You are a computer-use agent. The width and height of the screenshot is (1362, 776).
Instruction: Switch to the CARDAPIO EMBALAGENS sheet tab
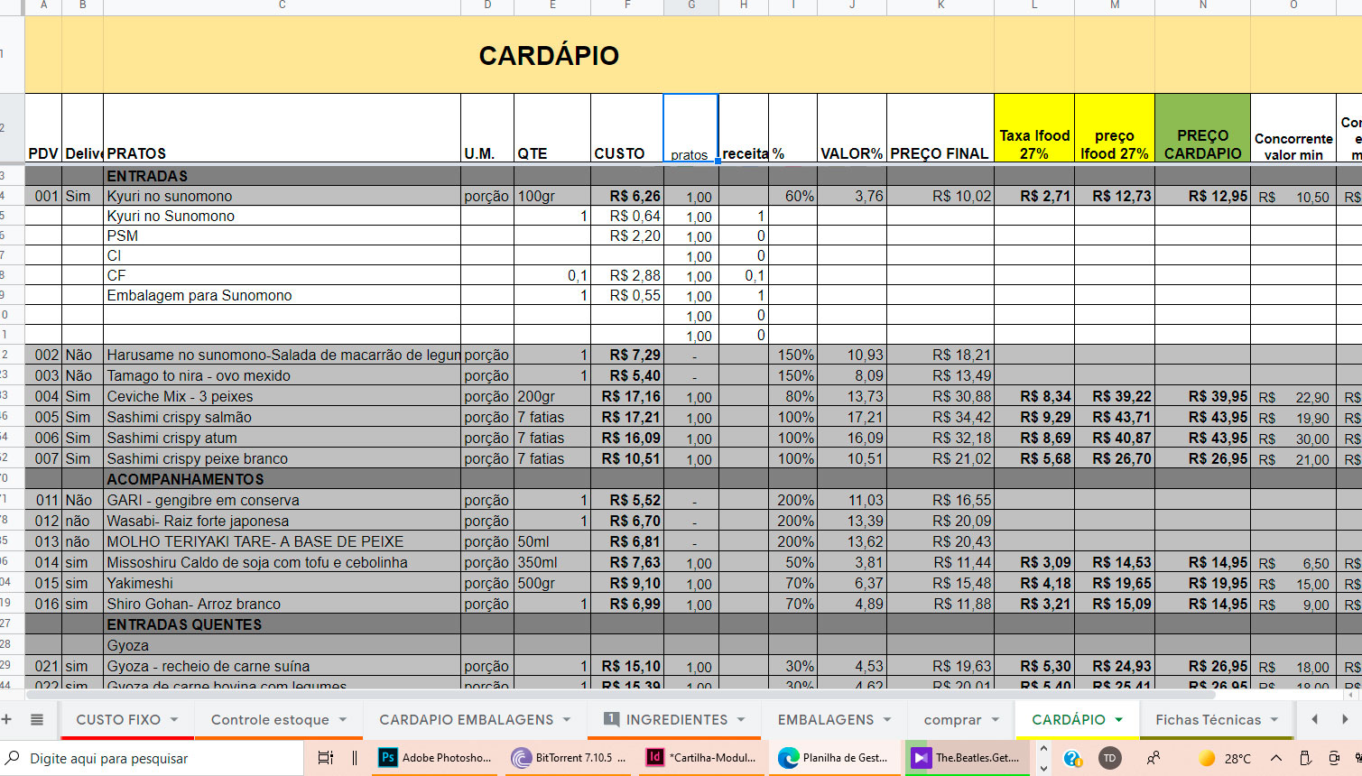click(x=466, y=719)
